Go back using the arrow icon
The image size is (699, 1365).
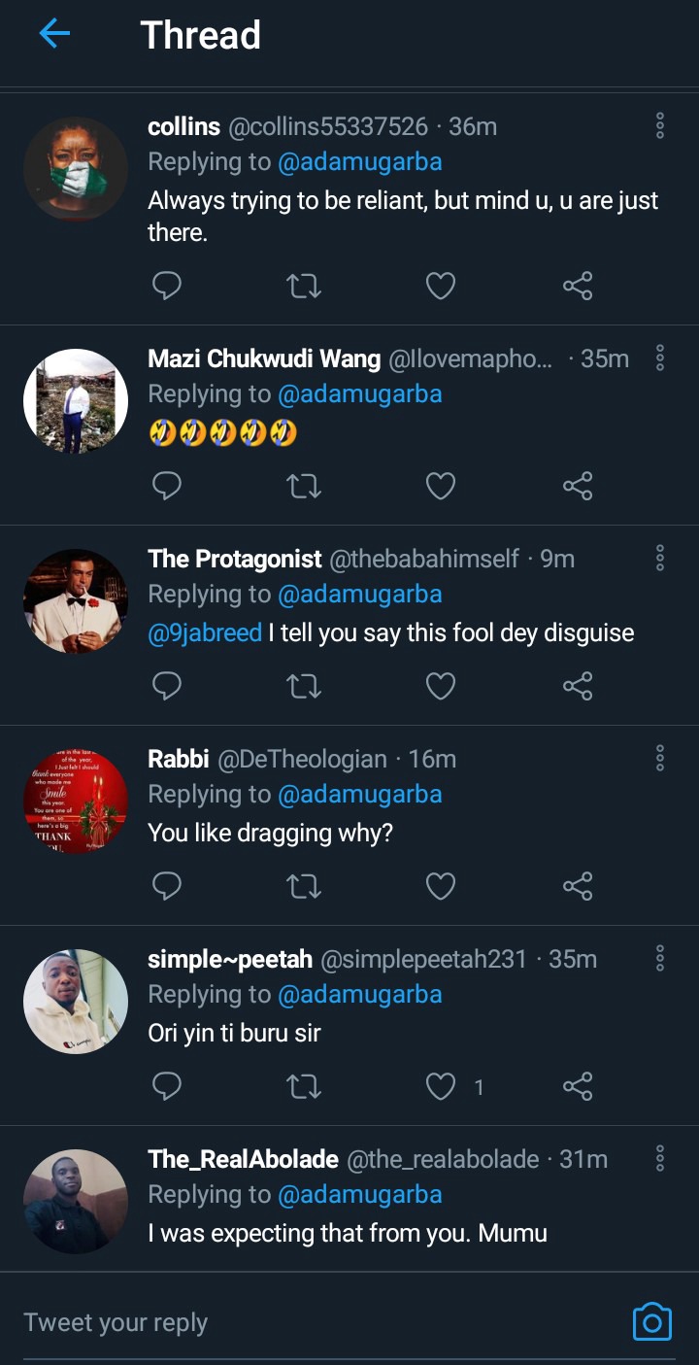(54, 34)
